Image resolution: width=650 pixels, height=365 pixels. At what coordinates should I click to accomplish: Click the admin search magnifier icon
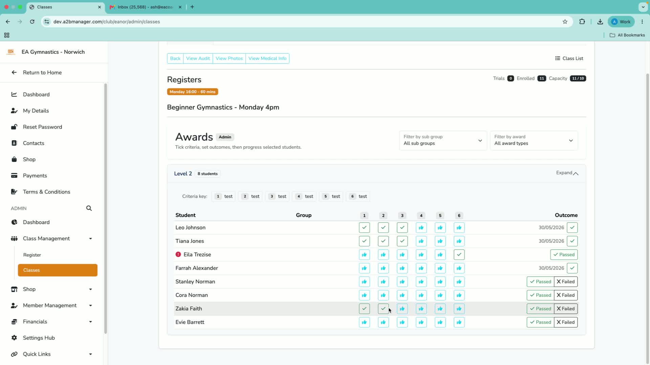coord(89,208)
